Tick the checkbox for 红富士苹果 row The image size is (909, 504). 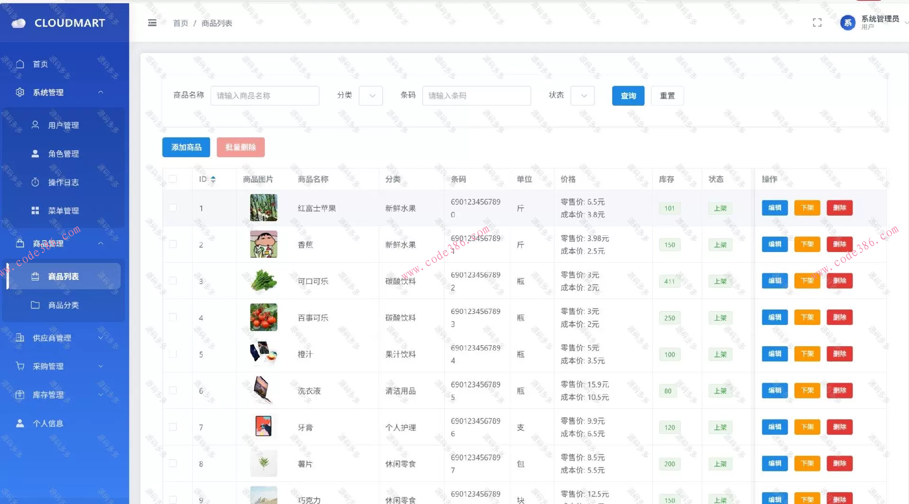(173, 207)
